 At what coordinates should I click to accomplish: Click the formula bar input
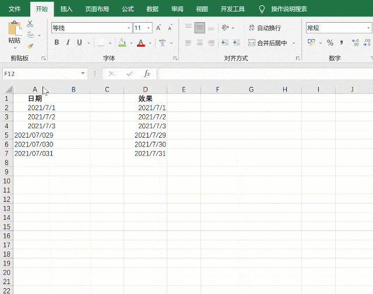[265, 73]
